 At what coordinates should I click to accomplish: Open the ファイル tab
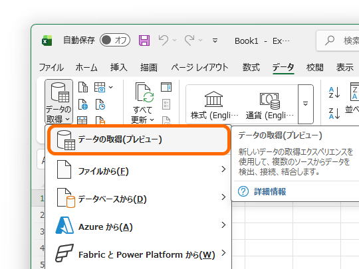51,68
